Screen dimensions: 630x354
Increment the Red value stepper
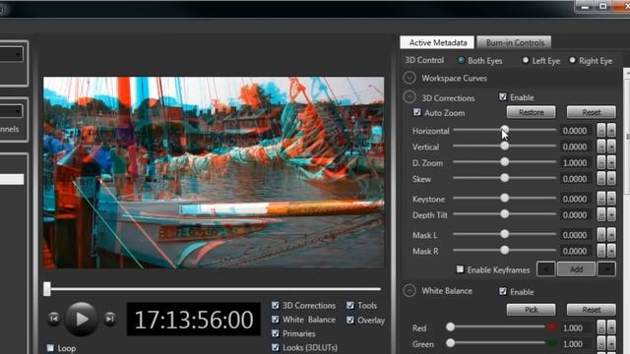(x=611, y=327)
